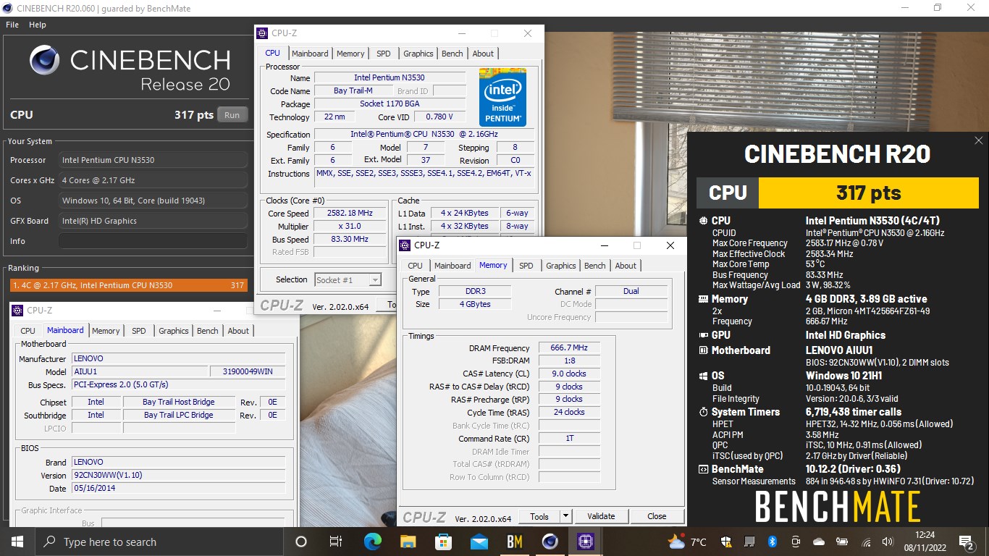Click title bar icon of Memory CPU-Z window

click(x=405, y=245)
